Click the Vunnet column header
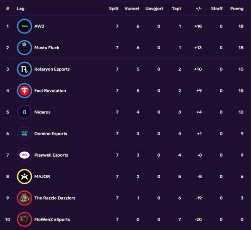251x230 pixels. 132,9
